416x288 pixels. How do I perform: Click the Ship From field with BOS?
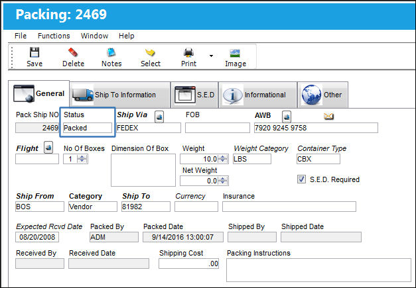click(x=40, y=207)
